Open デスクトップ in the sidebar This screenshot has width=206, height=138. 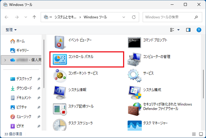coord(21,79)
